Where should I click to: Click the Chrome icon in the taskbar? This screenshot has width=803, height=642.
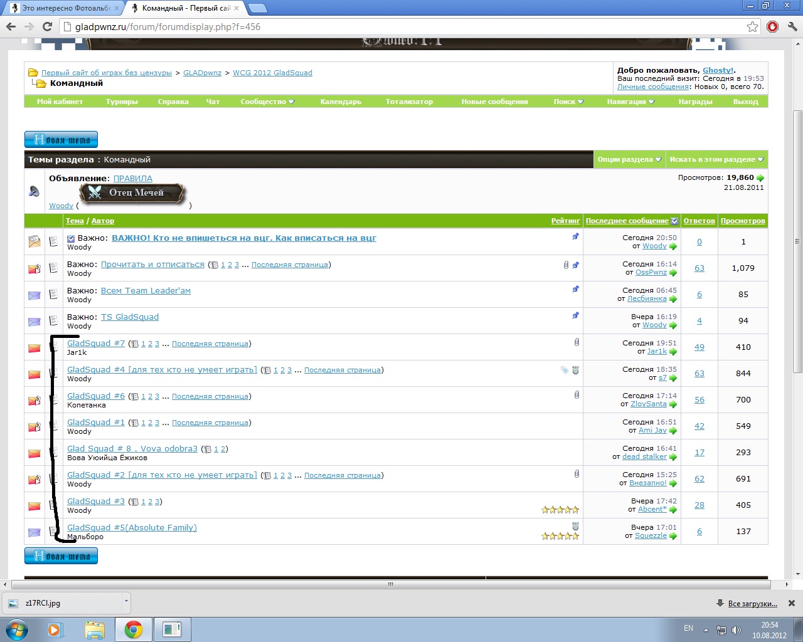(134, 629)
